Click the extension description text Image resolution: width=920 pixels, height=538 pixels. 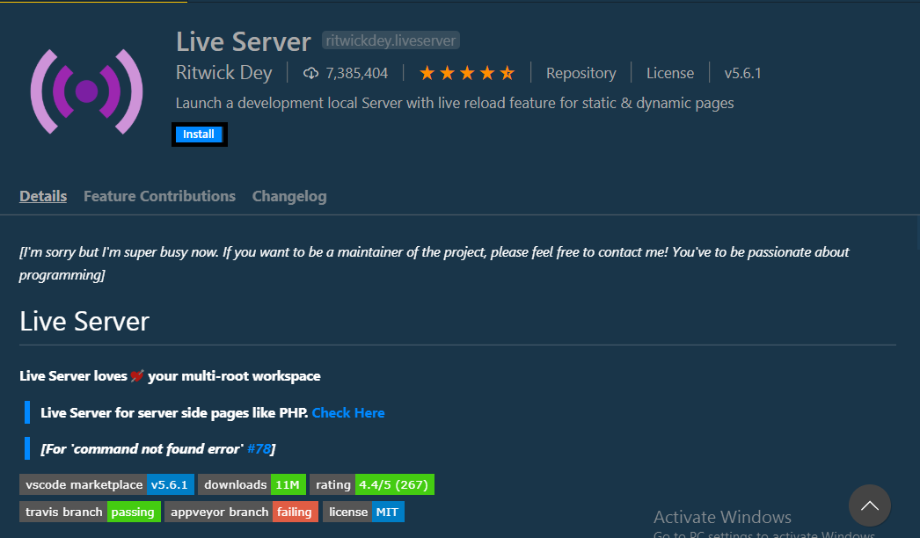[455, 103]
